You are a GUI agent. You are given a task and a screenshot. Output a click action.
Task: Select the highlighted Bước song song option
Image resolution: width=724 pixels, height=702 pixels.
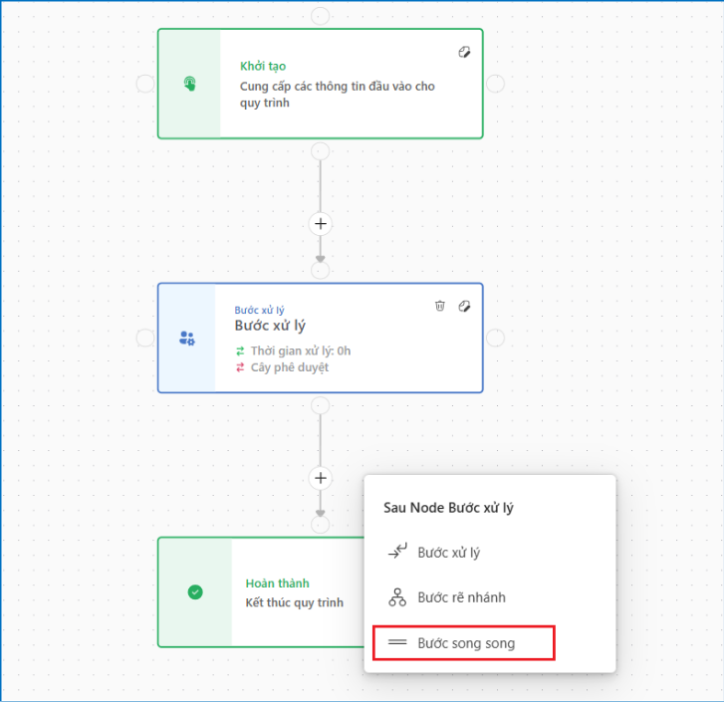[465, 643]
